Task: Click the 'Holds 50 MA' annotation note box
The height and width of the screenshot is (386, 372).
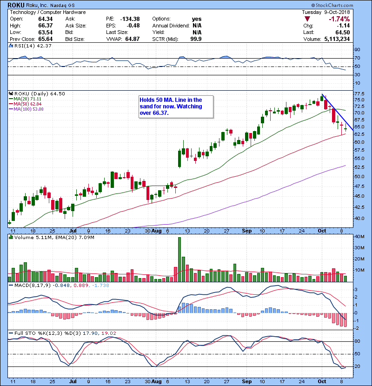Action: (x=176, y=107)
